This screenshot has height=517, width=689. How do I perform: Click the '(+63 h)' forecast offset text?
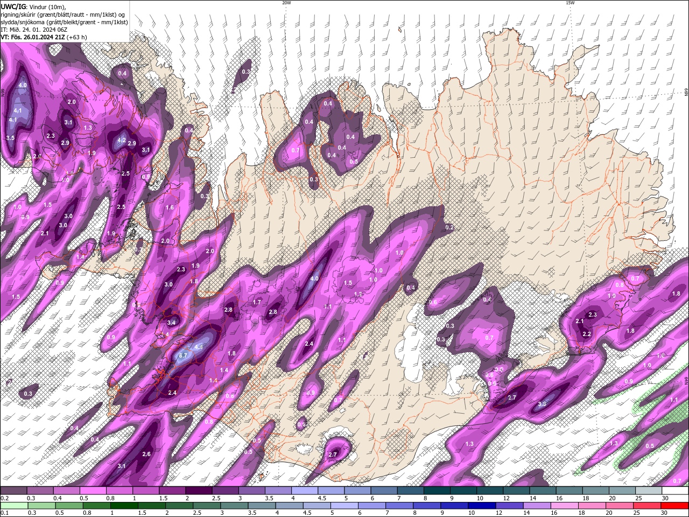pos(77,37)
